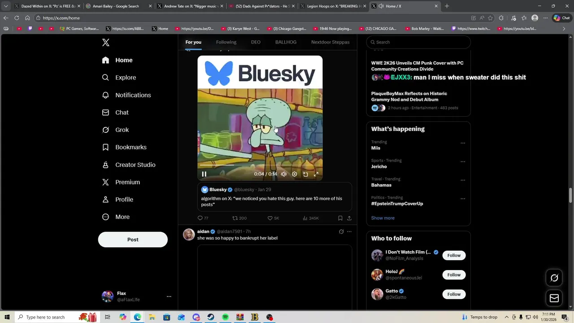Follow the HoloJ account
Image resolution: width=574 pixels, height=323 pixels.
click(x=454, y=275)
